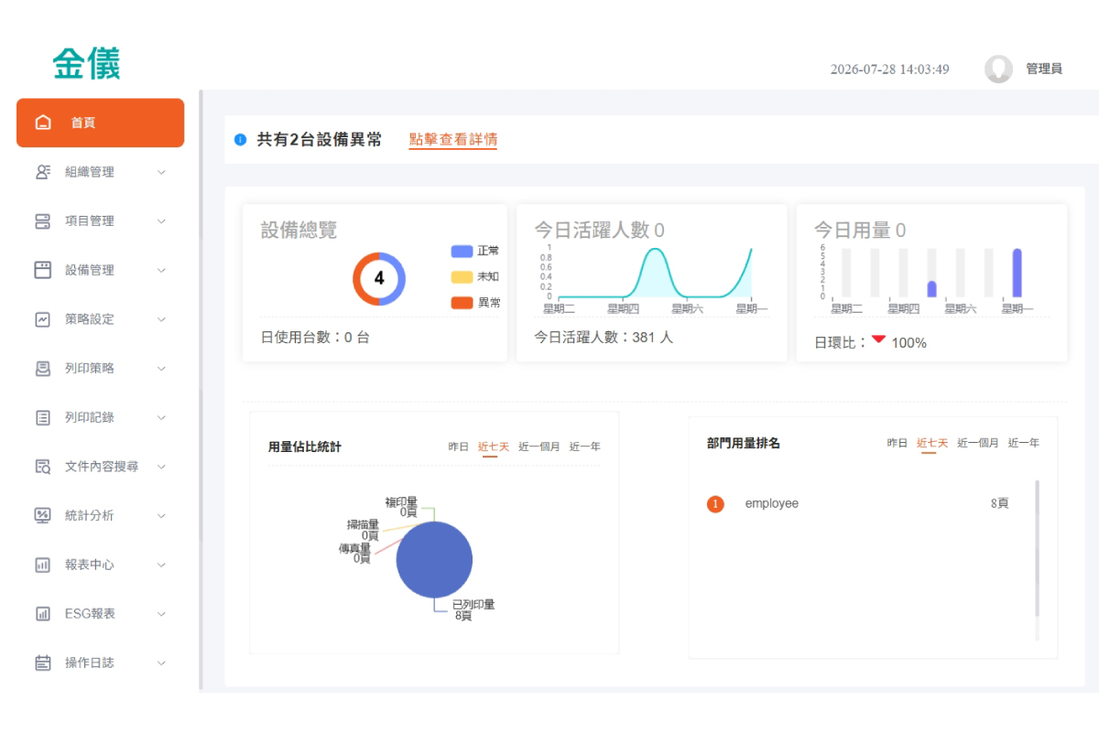Image resolution: width=1099 pixels, height=732 pixels.
Task: Click the 設備管理 device icon
Action: pos(43,270)
